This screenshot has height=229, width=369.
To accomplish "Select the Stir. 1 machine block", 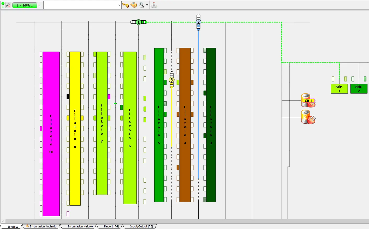I will [x=339, y=89].
